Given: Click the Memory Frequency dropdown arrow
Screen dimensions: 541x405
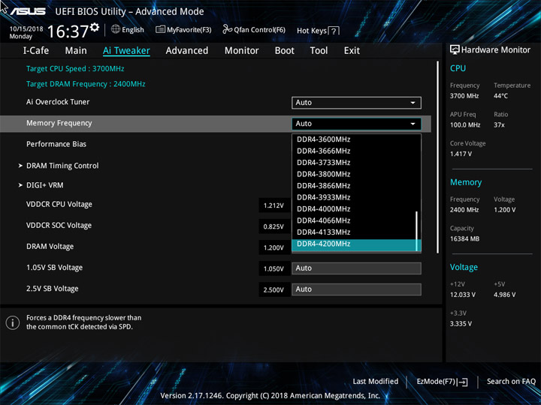Looking at the screenshot, I should tap(413, 124).
